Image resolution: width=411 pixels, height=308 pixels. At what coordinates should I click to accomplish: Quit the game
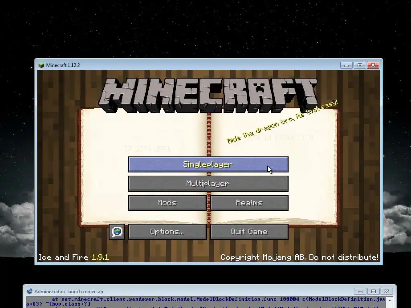249,231
